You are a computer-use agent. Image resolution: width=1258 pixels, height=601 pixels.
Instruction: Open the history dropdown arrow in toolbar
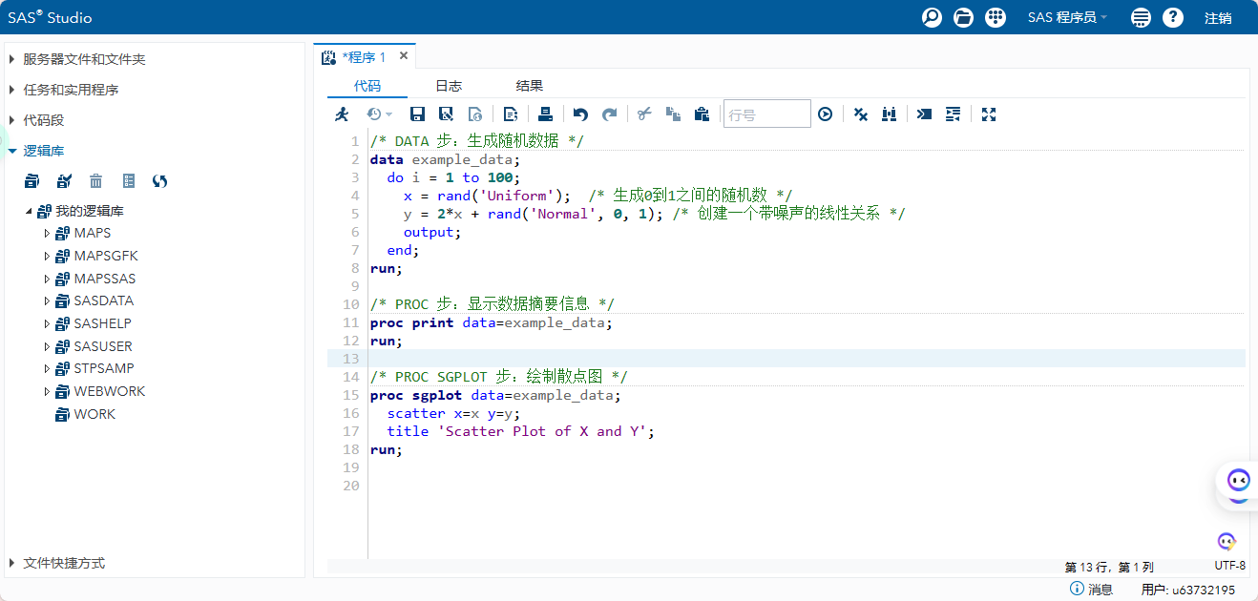(x=388, y=114)
